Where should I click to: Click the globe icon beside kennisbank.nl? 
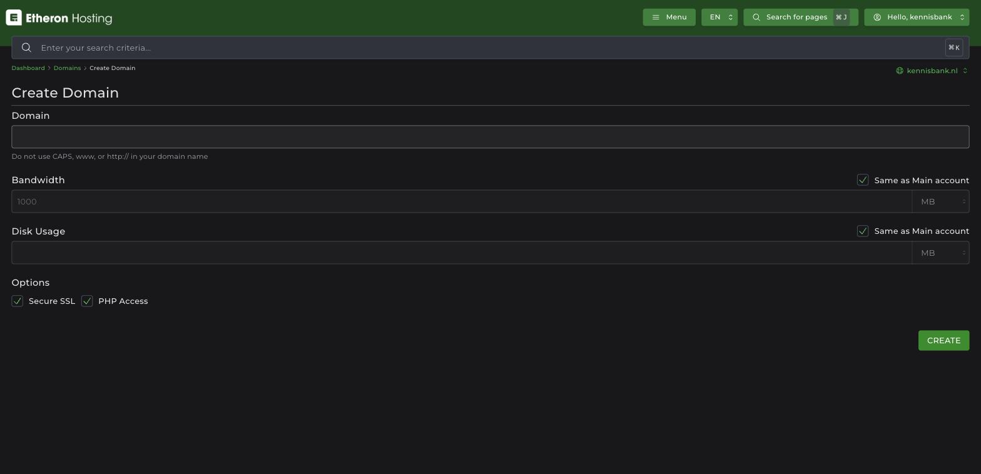[x=900, y=71]
